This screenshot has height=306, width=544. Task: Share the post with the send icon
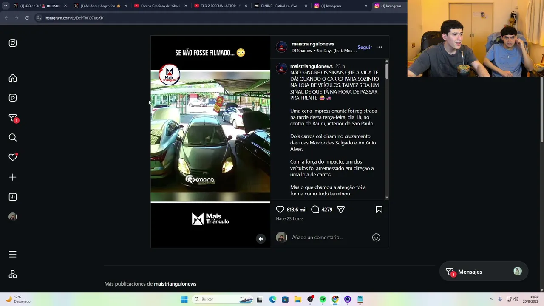[340, 209]
